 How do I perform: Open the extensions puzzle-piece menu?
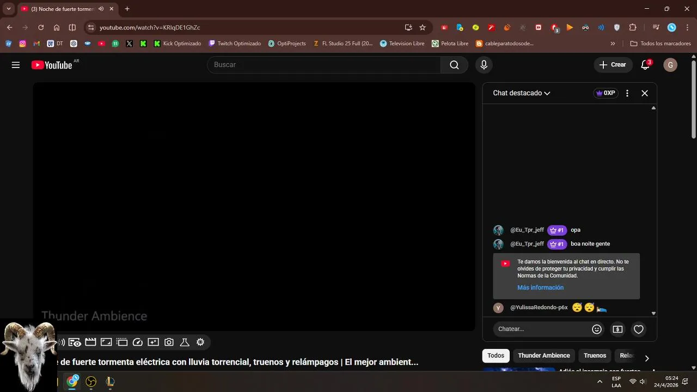click(x=633, y=27)
